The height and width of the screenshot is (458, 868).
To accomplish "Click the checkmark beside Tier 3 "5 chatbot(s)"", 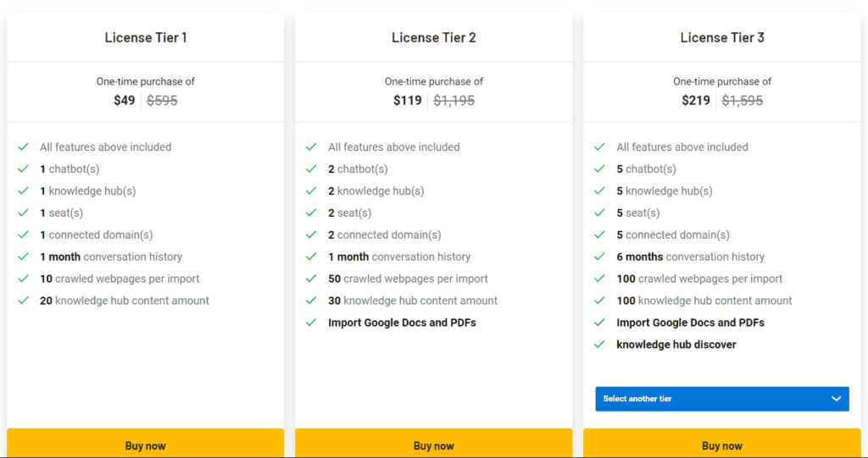I will pos(599,169).
